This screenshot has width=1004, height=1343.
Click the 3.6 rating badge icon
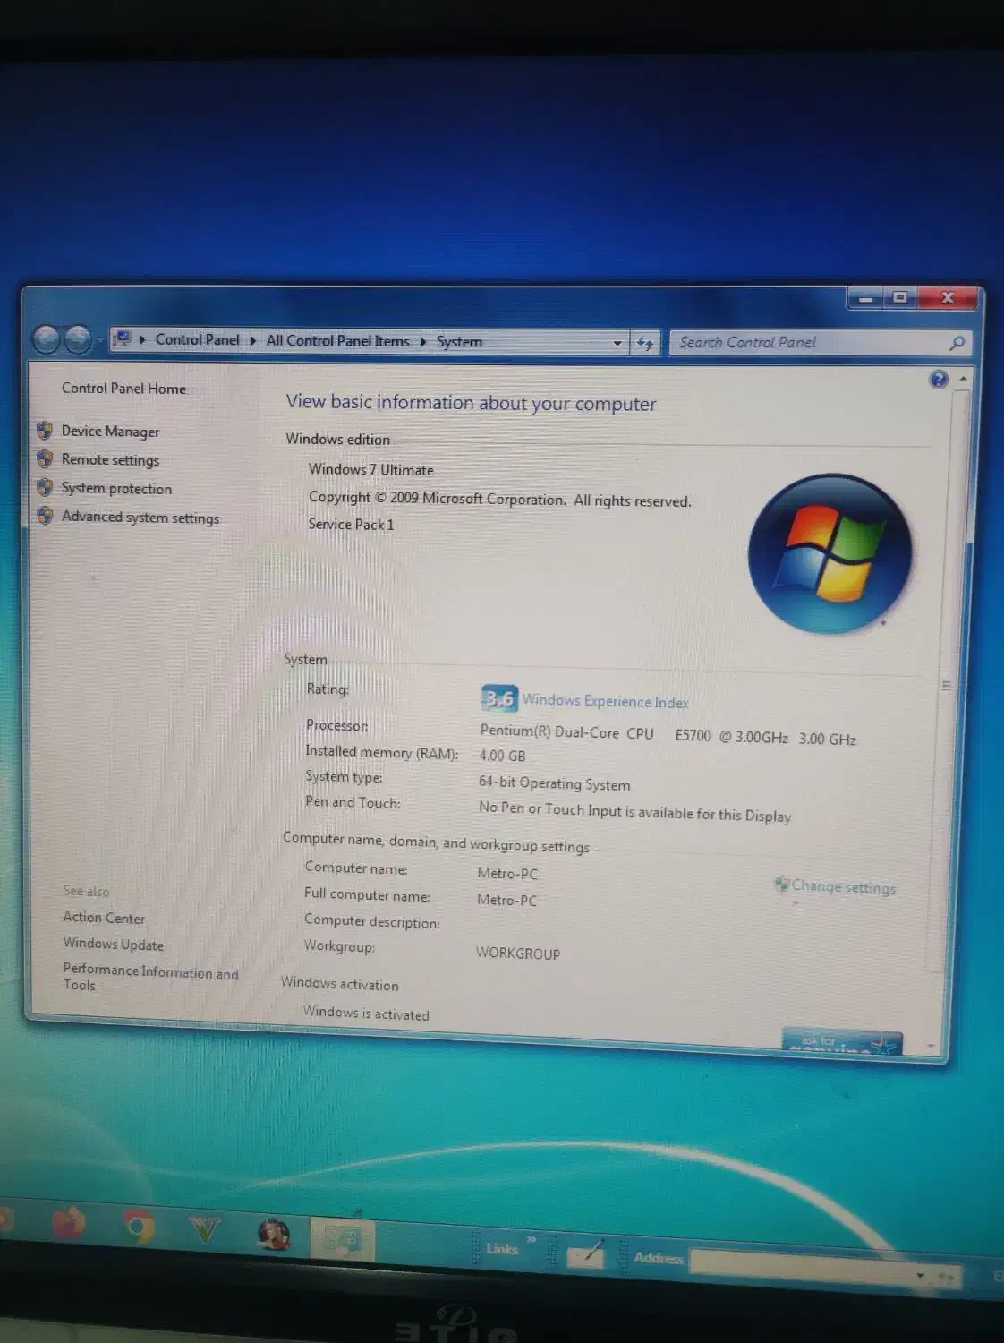click(x=498, y=698)
